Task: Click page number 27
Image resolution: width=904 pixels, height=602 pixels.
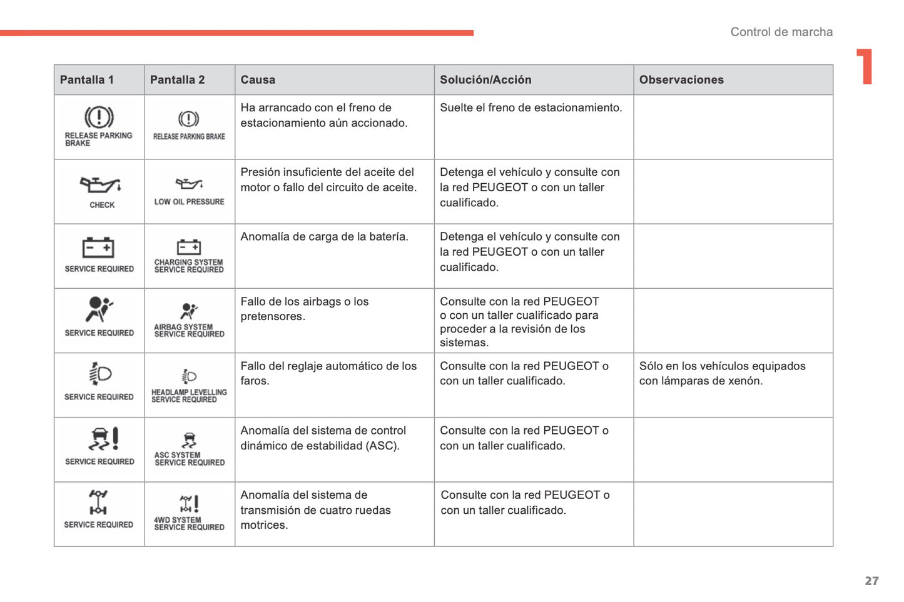Action: click(x=871, y=581)
